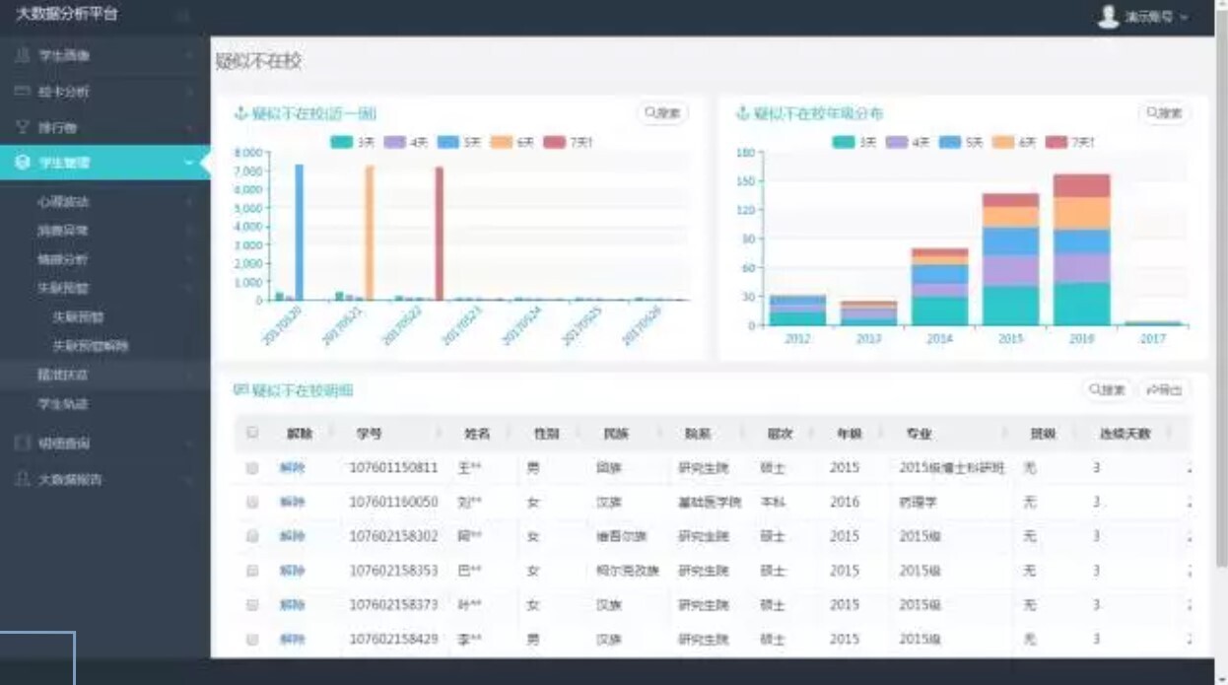Open the 失联预警解除 submenu item
Viewport: 1228px width, 685px height.
coord(91,346)
